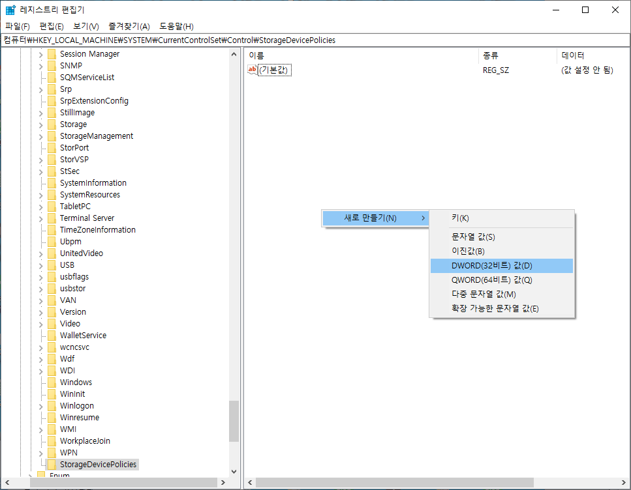Image resolution: width=631 pixels, height=490 pixels.
Task: Open the 파일(F) menu
Action: coord(18,27)
